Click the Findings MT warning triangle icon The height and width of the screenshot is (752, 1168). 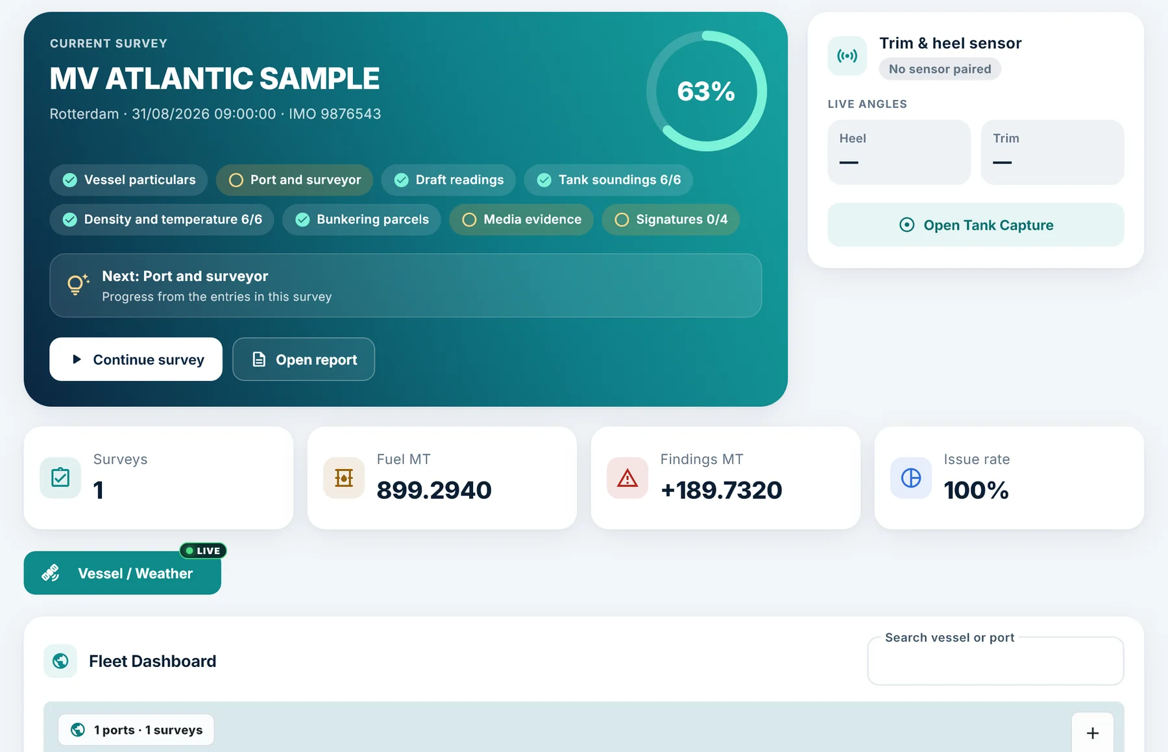tap(627, 478)
